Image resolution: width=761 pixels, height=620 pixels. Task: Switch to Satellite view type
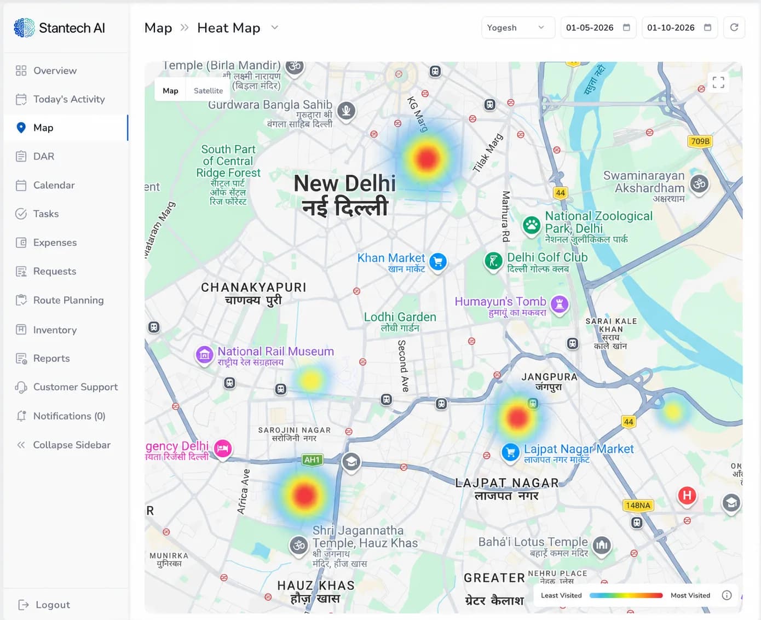coord(208,90)
